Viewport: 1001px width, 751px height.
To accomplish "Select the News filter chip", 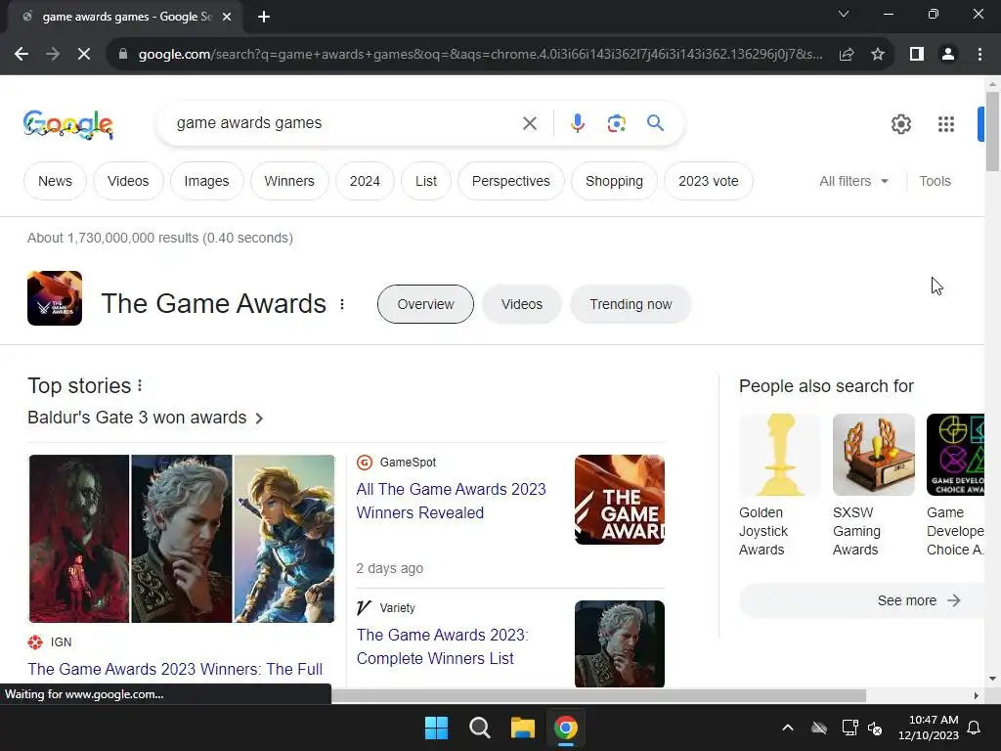I will coord(55,181).
